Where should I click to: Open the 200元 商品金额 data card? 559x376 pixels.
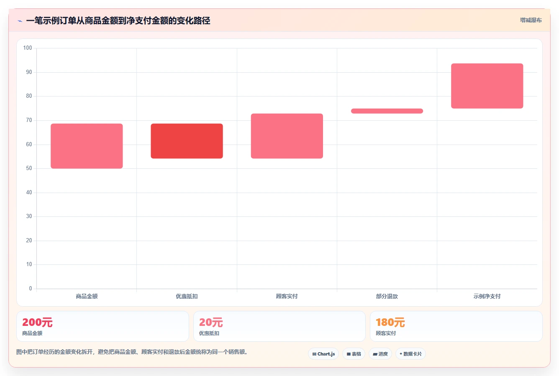click(103, 326)
